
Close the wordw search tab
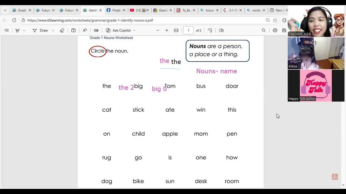[x=264, y=10]
